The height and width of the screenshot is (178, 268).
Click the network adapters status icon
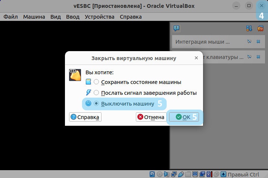174,174
